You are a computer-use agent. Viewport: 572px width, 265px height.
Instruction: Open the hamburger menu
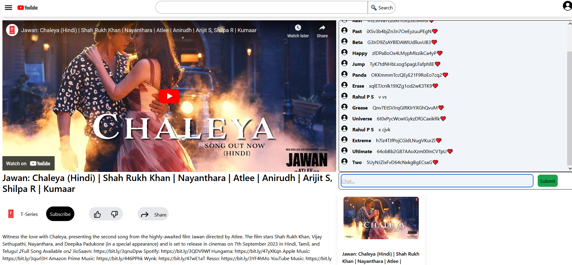[8, 8]
